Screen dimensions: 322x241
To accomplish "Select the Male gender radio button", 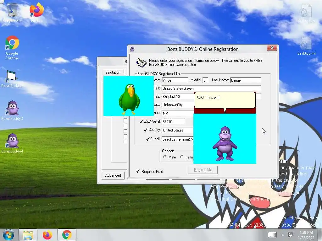I will [x=165, y=157].
